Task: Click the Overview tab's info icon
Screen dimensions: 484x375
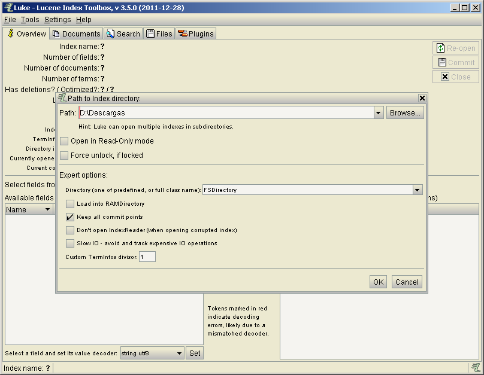Action: point(11,33)
